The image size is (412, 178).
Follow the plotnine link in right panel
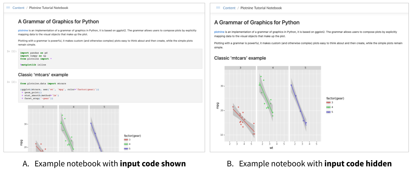[219, 32]
